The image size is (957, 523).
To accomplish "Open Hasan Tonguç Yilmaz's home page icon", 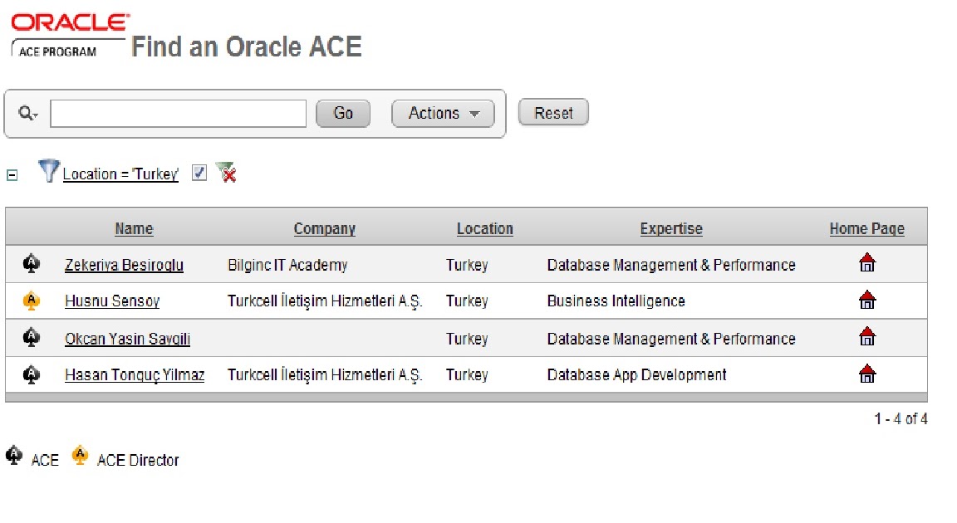I will (x=867, y=374).
